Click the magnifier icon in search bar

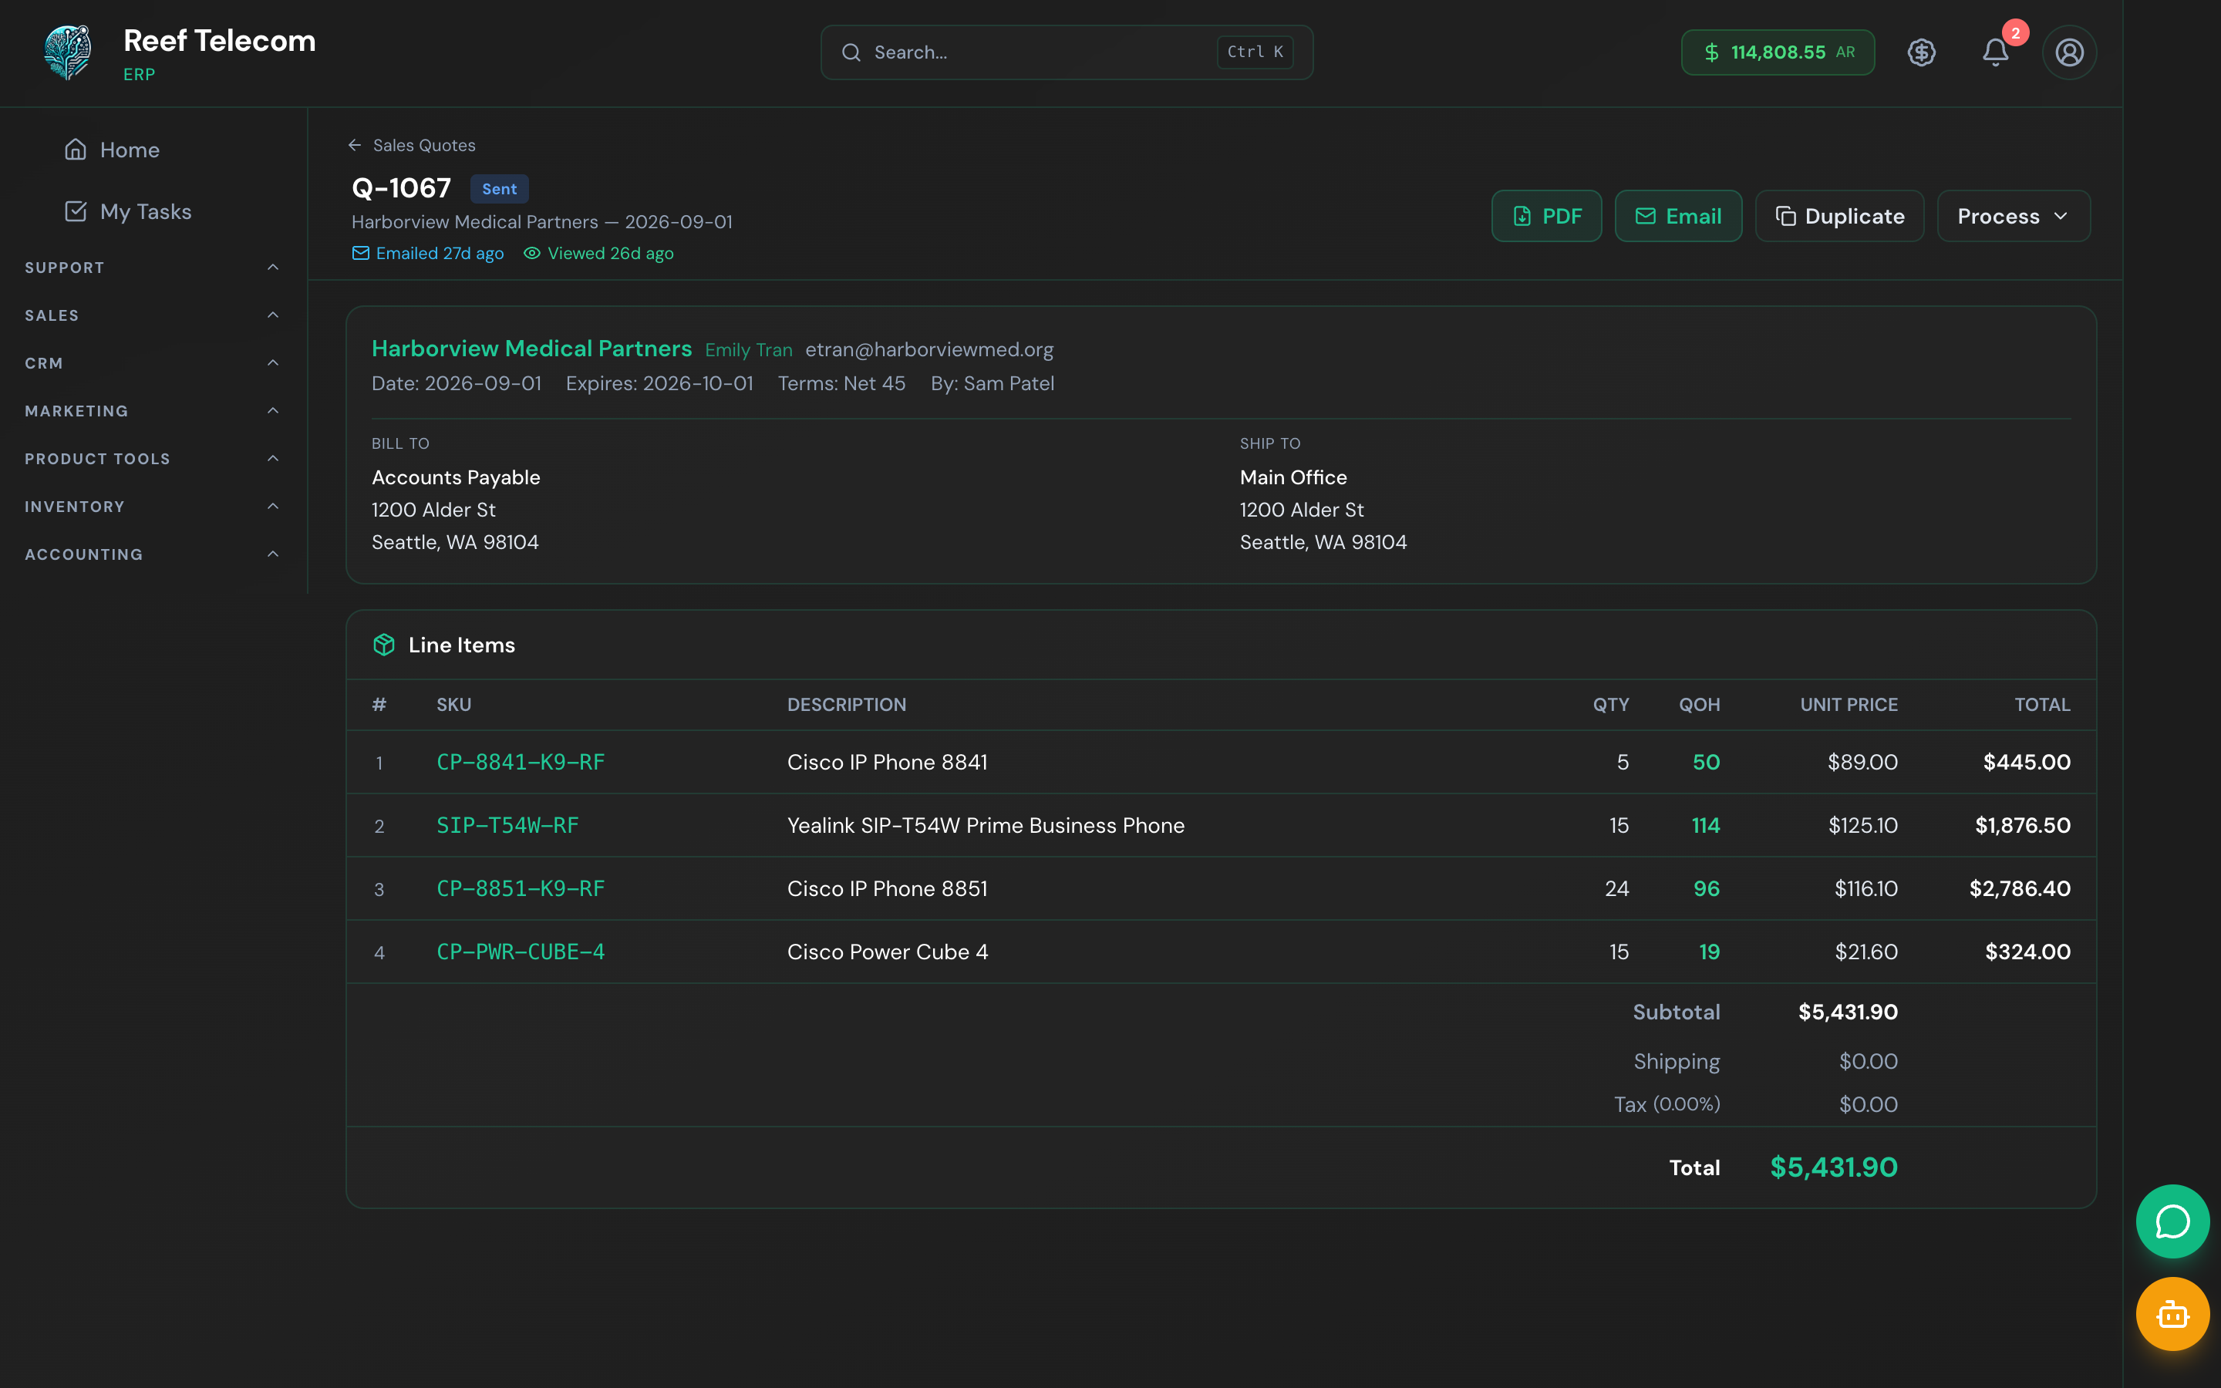(x=851, y=52)
